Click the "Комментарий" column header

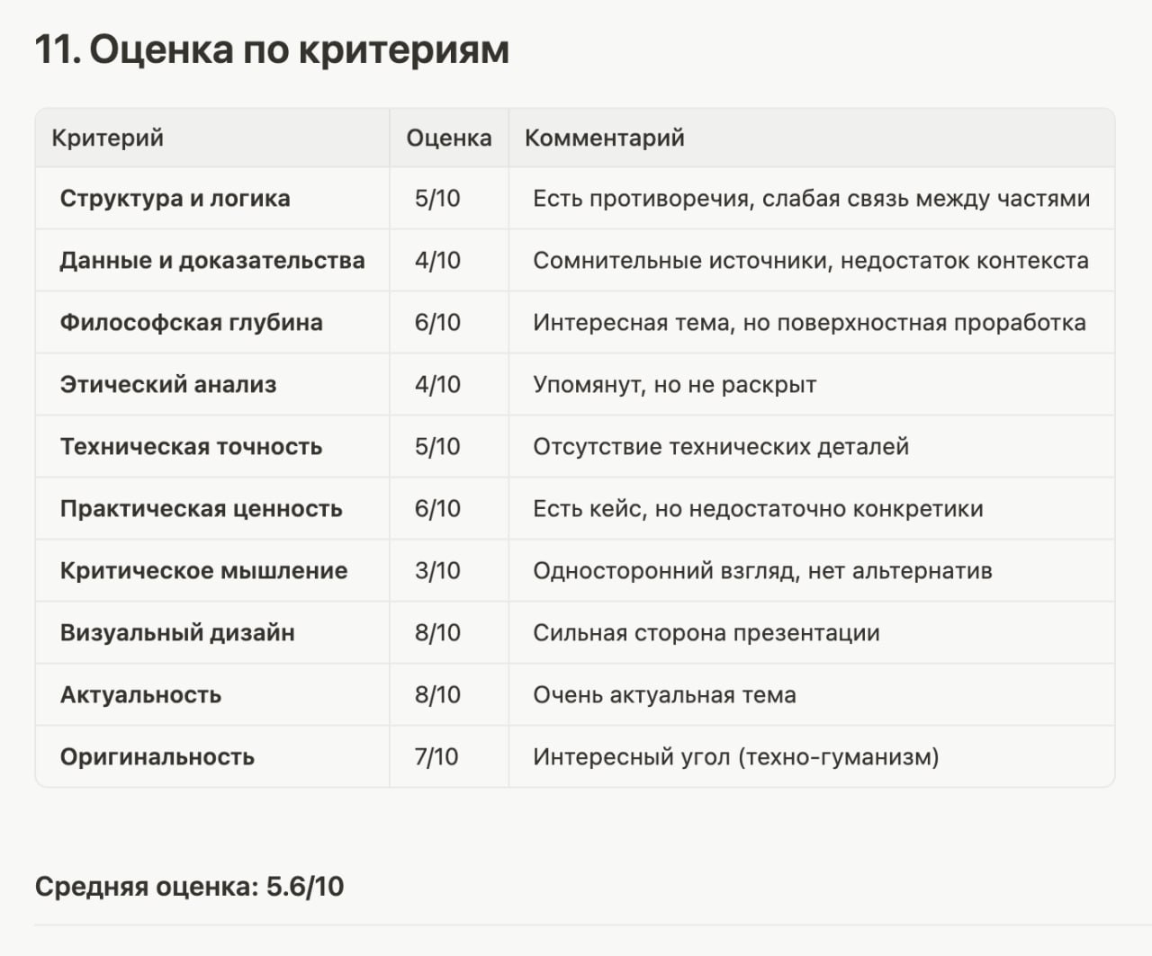coord(604,138)
